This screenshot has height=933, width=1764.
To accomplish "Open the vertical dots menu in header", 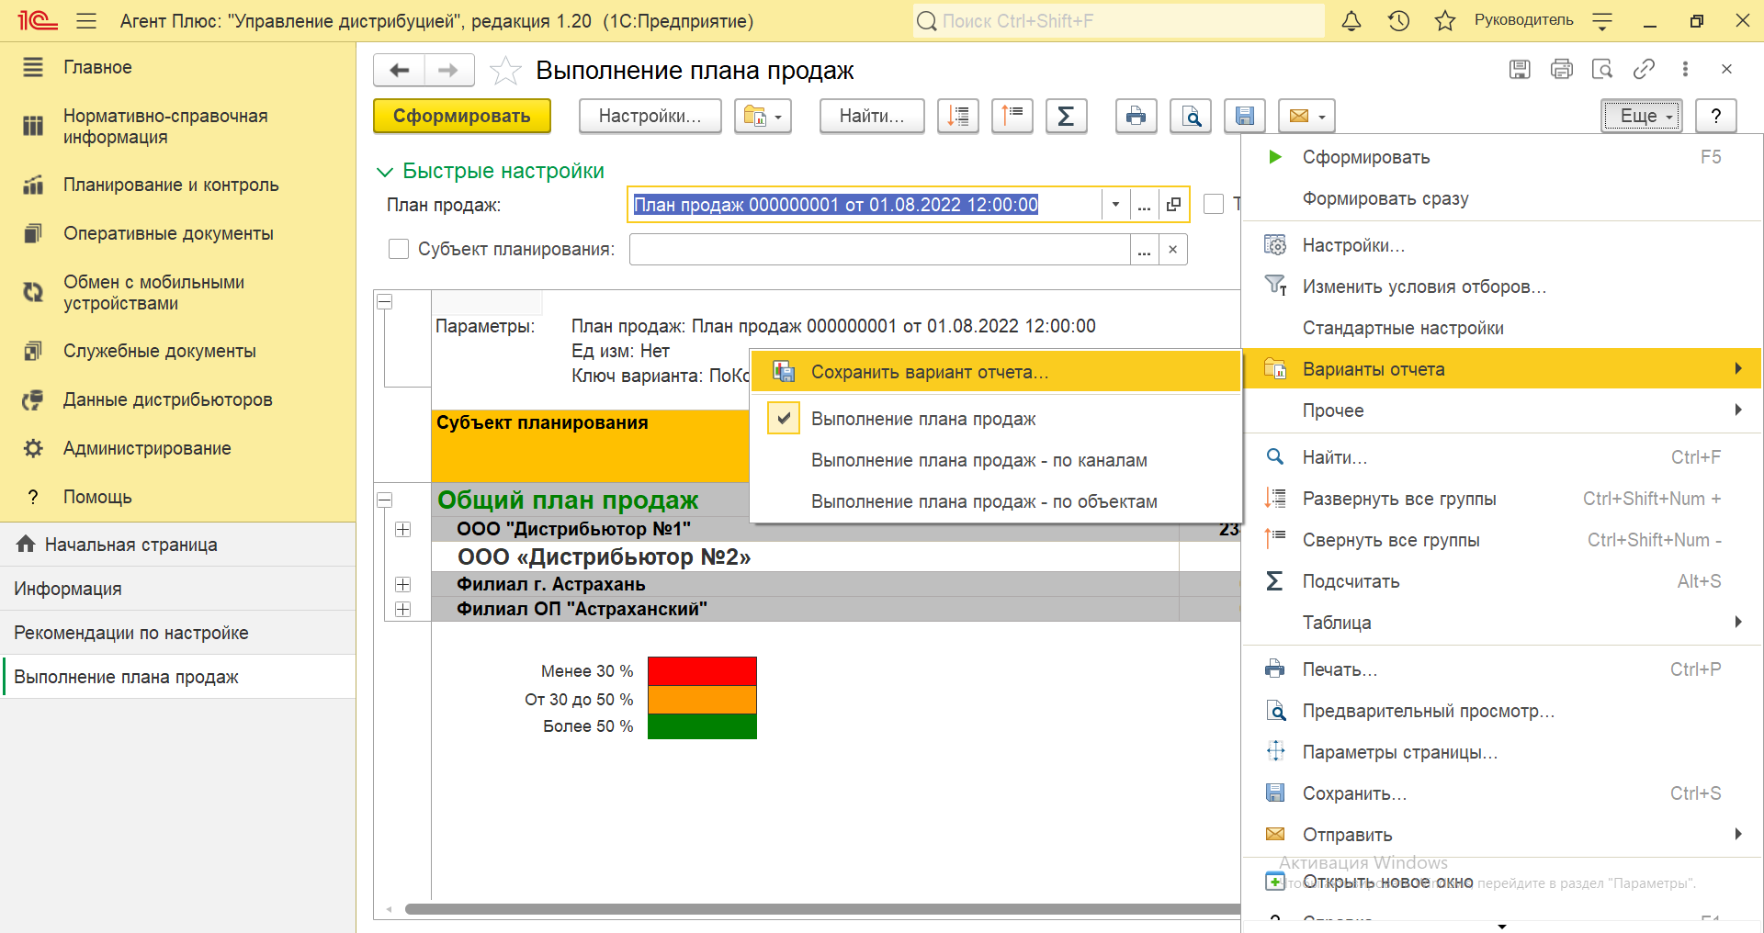I will tap(1685, 69).
